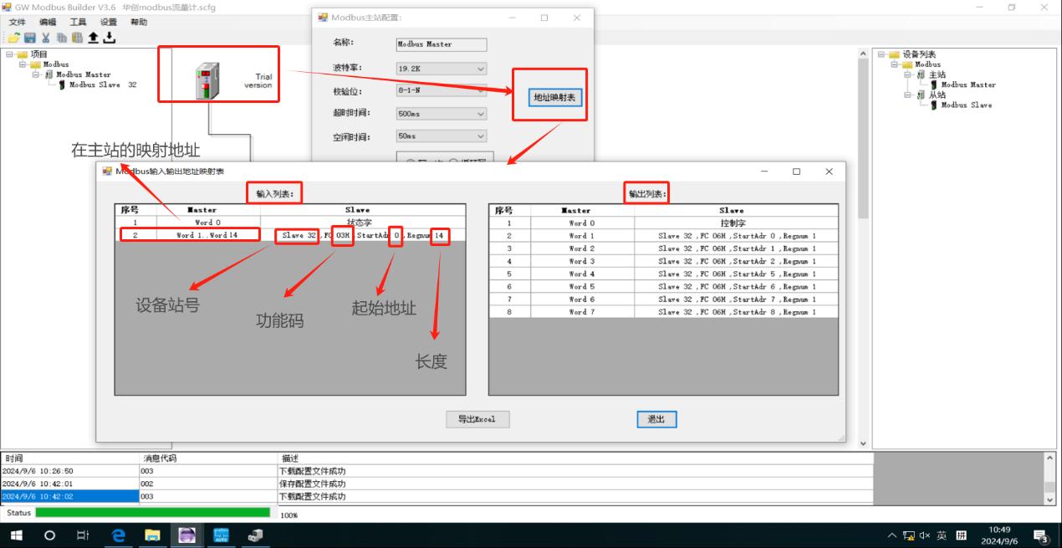
Task: Click the 从站 node icon in device list
Action: click(921, 95)
